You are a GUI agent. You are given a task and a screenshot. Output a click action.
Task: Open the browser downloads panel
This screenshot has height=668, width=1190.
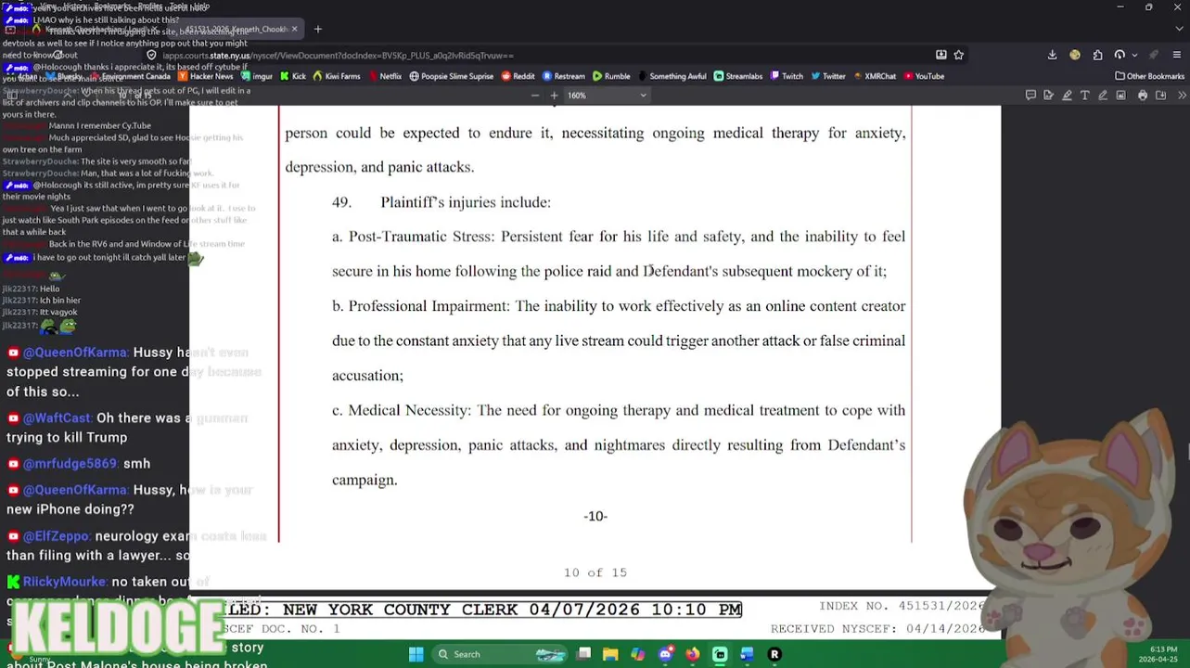[1052, 55]
